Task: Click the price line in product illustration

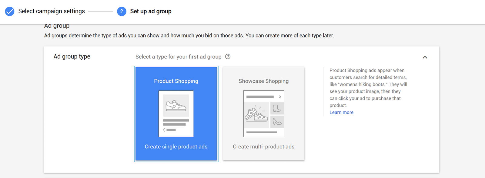Action: click(169, 130)
